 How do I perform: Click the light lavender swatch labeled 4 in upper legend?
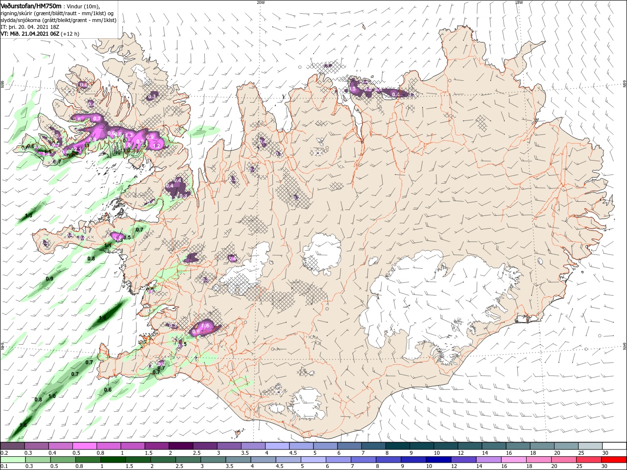click(x=277, y=446)
